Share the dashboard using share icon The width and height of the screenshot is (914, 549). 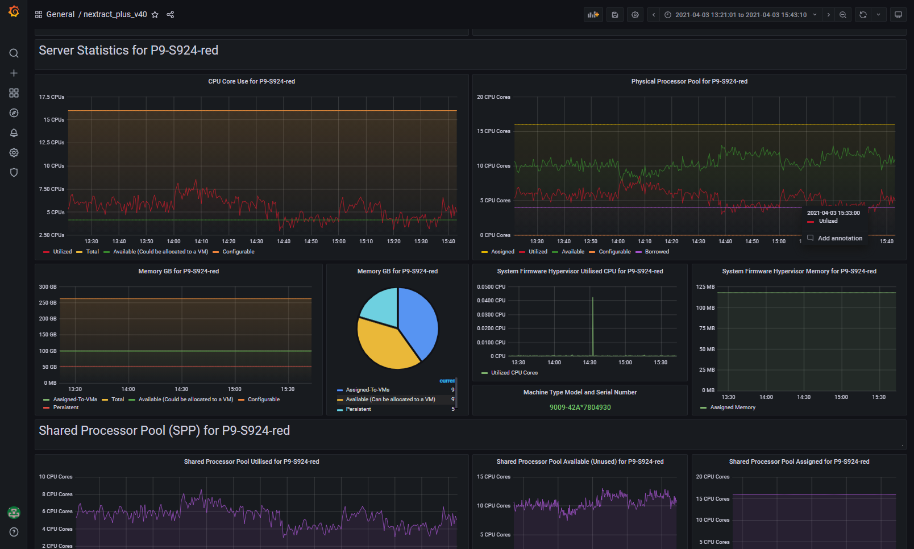[x=170, y=15]
